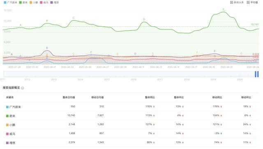Click the 7,927 mobile average value
Image resolution: width=263 pixels, height=149 pixels.
100,115
